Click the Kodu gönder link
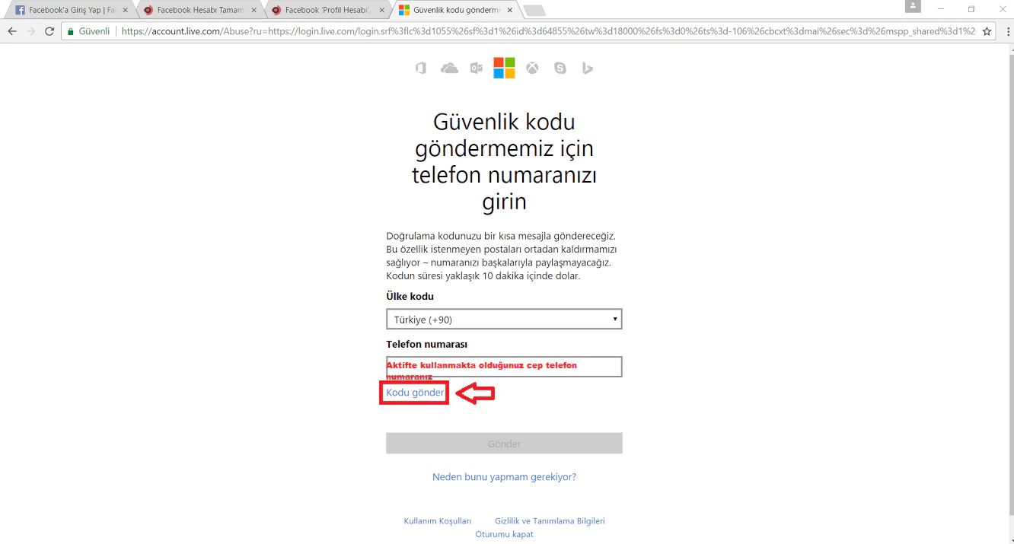 pos(414,393)
